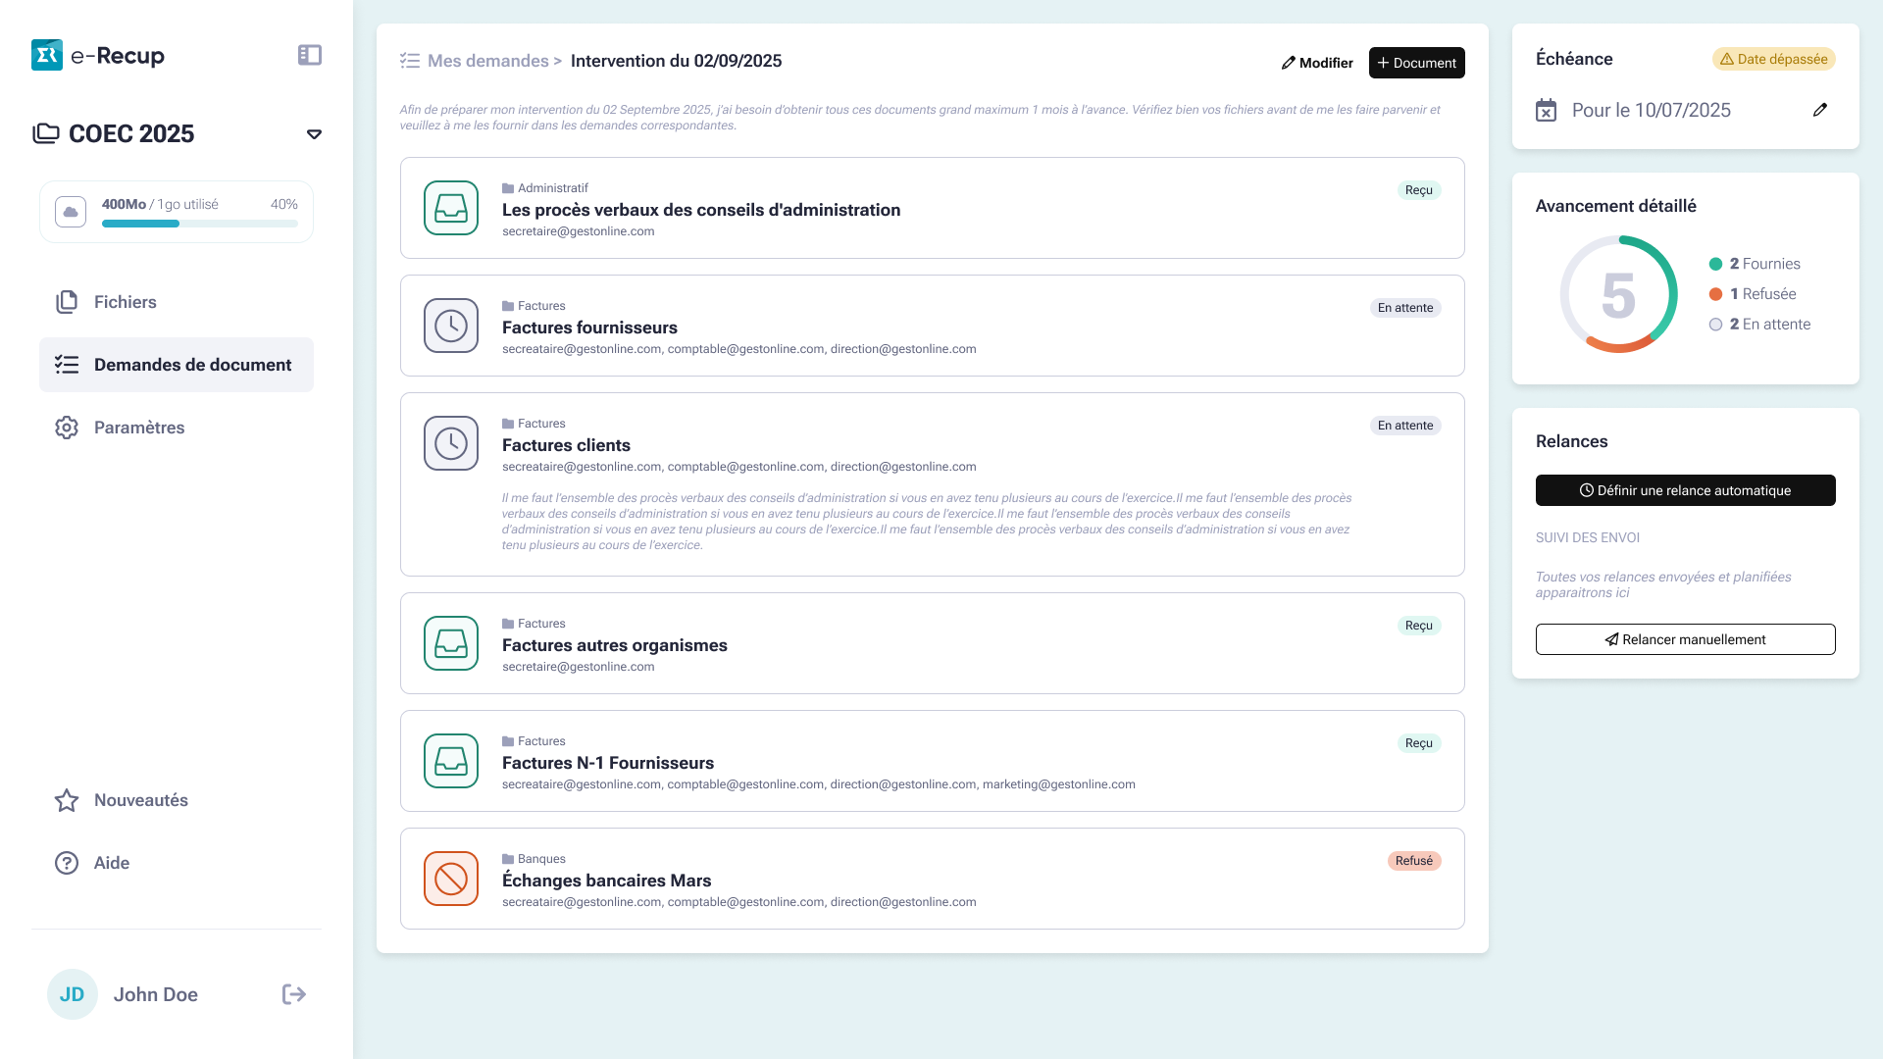Navigate back via Mes demandes breadcrumb
Viewport: 1883px width, 1059px height.
487,61
